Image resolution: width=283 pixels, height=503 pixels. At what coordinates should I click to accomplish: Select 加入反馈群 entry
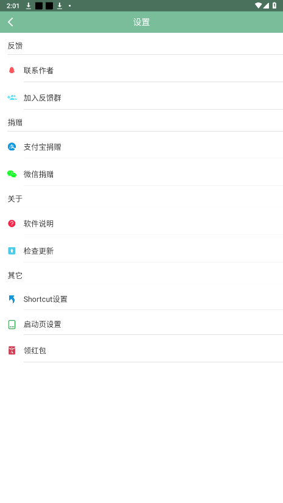point(141,97)
